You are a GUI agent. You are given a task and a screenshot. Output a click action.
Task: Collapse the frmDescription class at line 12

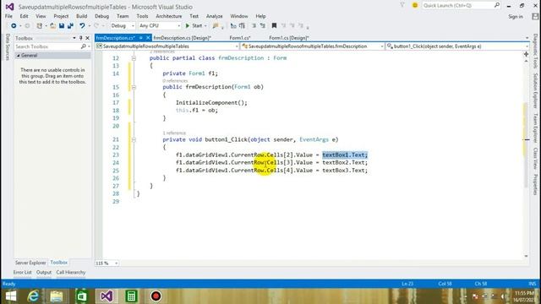pyautogui.click(x=134, y=58)
